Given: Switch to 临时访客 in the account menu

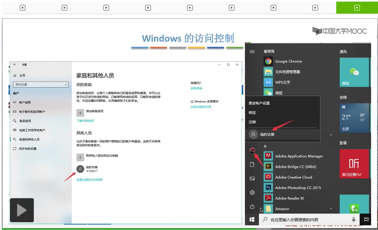Looking at the screenshot, I should [282, 134].
